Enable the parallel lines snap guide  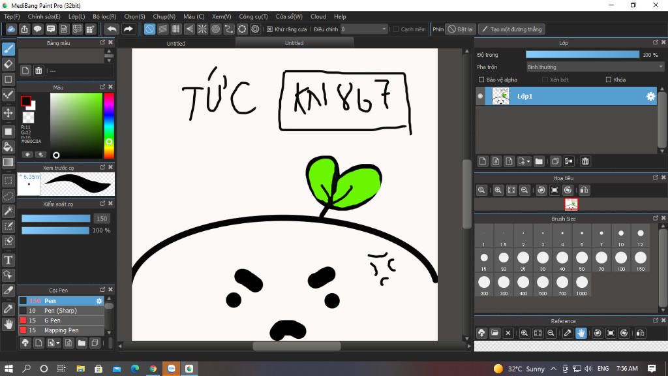click(162, 29)
